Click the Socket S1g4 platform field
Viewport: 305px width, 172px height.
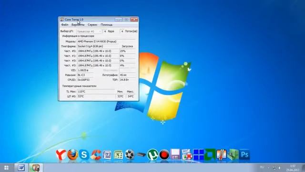(98, 46)
